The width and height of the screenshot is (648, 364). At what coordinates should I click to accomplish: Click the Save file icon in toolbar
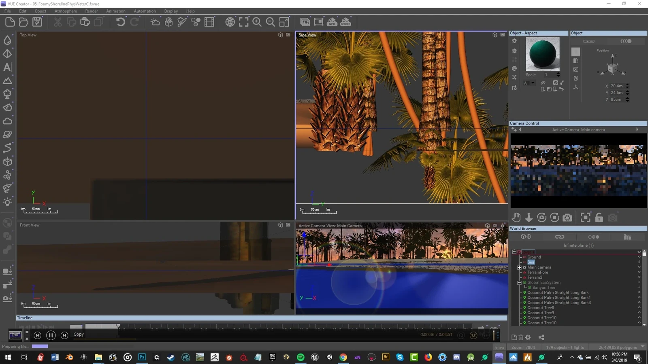pyautogui.click(x=37, y=22)
